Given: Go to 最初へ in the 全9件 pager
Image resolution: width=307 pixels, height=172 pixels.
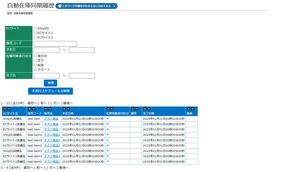Looking at the screenshot, I should click(x=28, y=168).
